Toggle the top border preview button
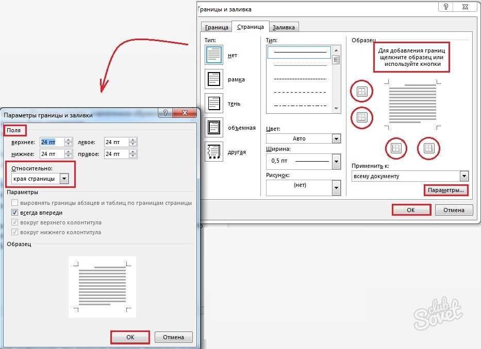This screenshot has width=481, height=349. (362, 91)
